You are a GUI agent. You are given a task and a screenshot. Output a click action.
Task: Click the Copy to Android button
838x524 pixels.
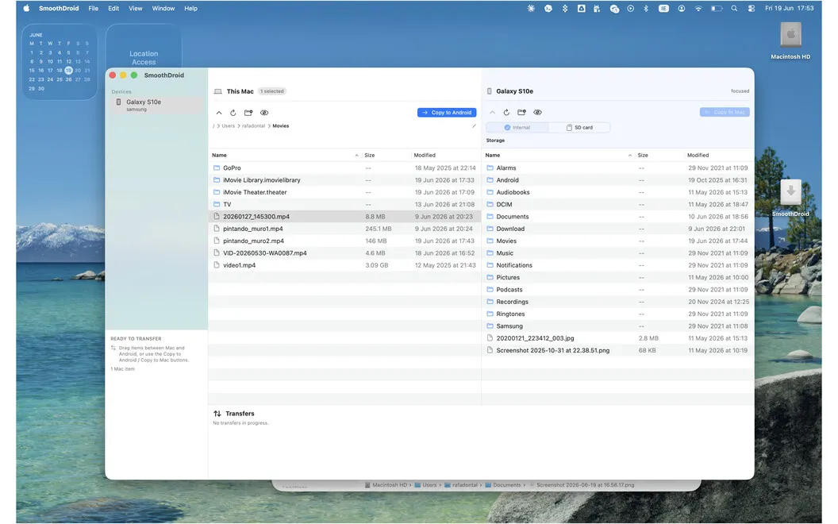click(x=447, y=113)
